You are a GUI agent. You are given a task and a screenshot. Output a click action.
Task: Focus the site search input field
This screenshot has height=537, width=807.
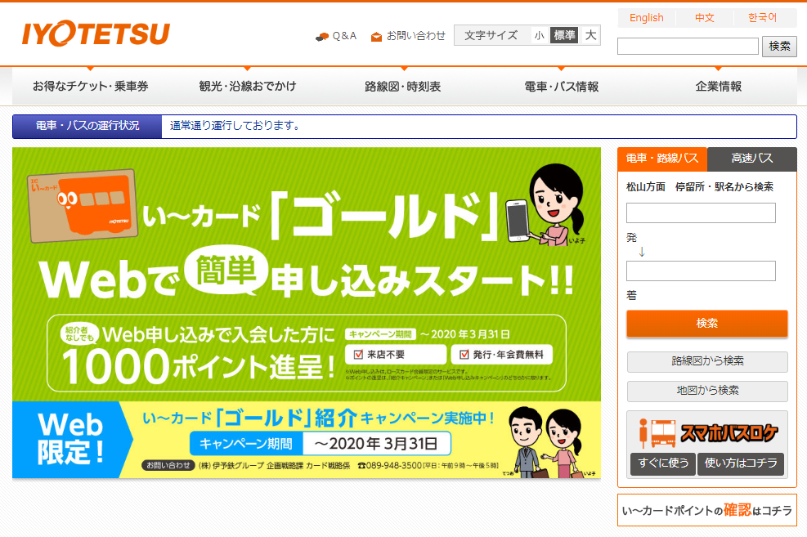pyautogui.click(x=688, y=47)
